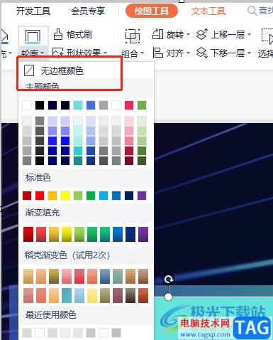The width and height of the screenshot is (273, 340).
Task: Select light blue standard color
Action: pos(104,196)
